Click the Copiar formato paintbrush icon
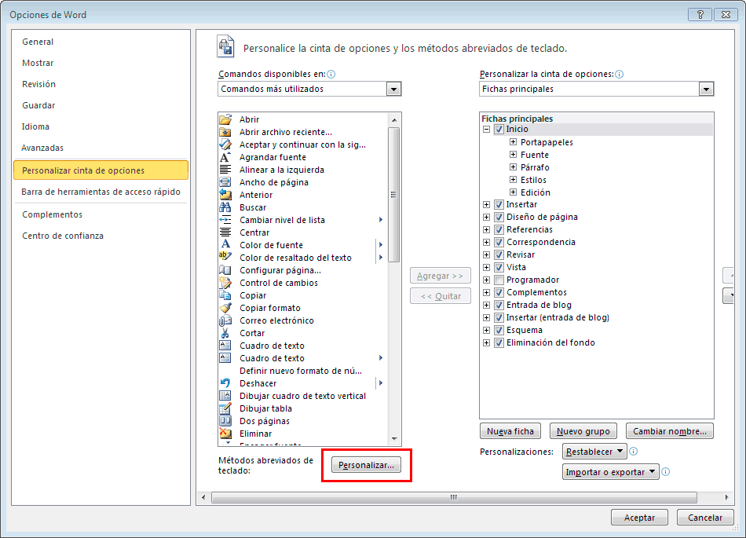 (x=225, y=308)
